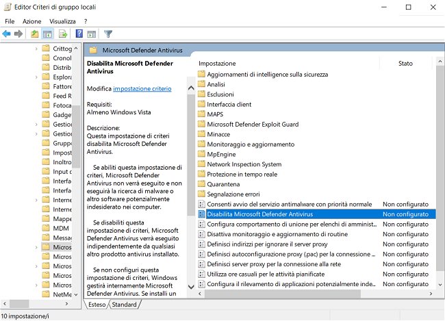445x321 pixels.
Task: Click the filter funnel toolbar icon
Action: pyautogui.click(x=108, y=34)
